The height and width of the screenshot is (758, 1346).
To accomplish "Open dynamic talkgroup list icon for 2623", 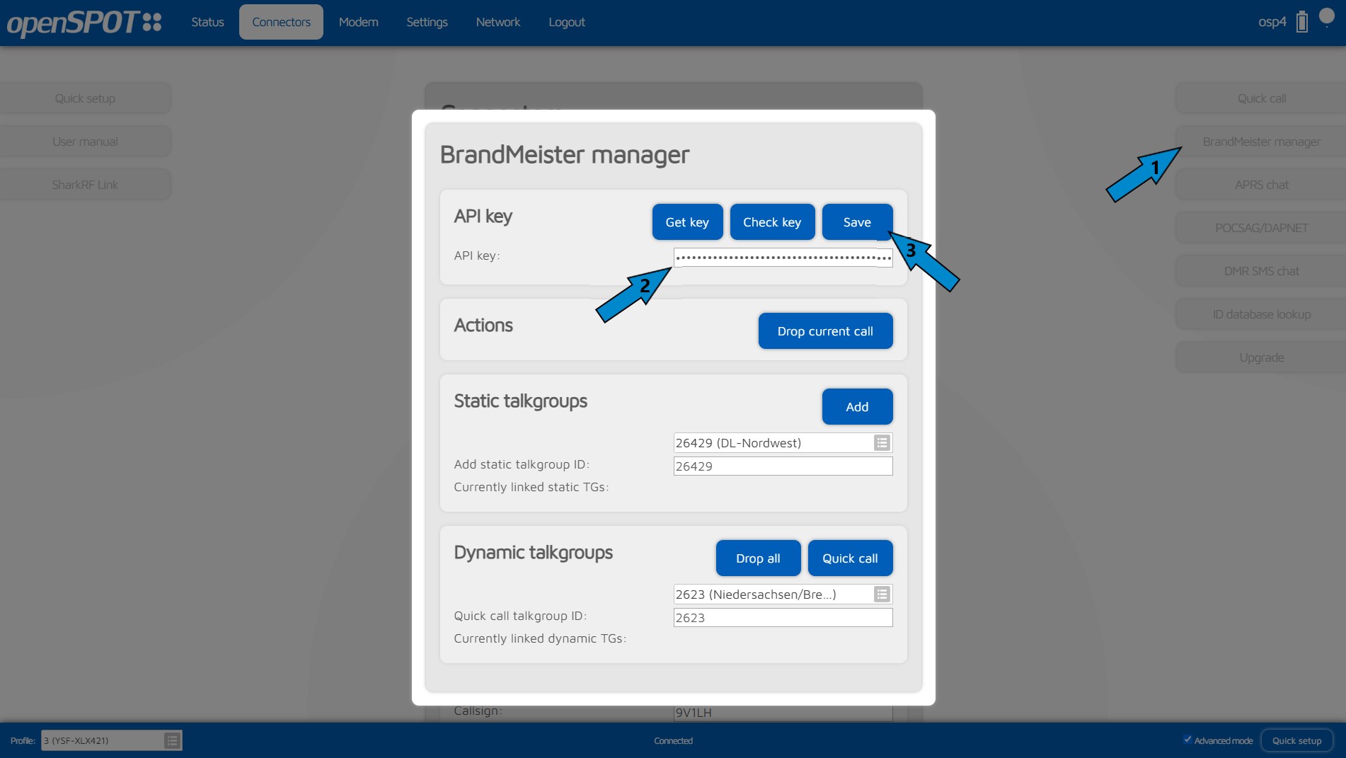I will pos(882,595).
